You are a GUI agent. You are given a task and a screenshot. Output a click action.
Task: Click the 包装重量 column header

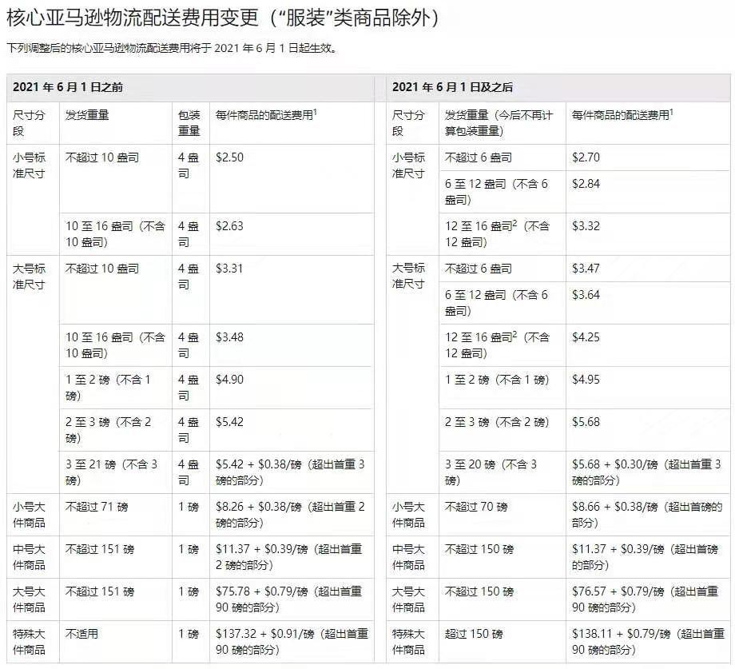point(189,123)
